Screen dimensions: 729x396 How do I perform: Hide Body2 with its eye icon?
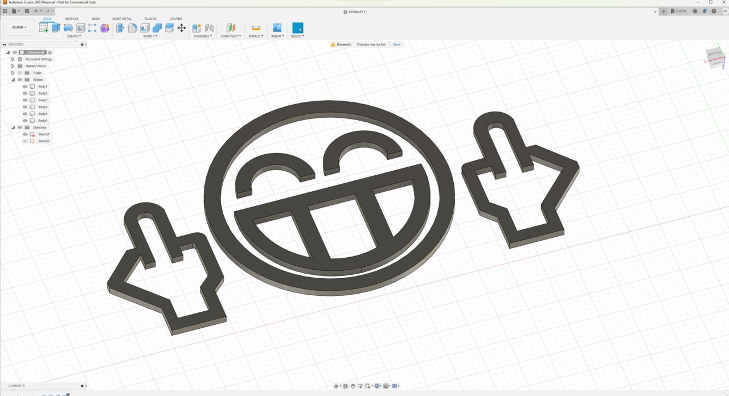[x=25, y=93]
